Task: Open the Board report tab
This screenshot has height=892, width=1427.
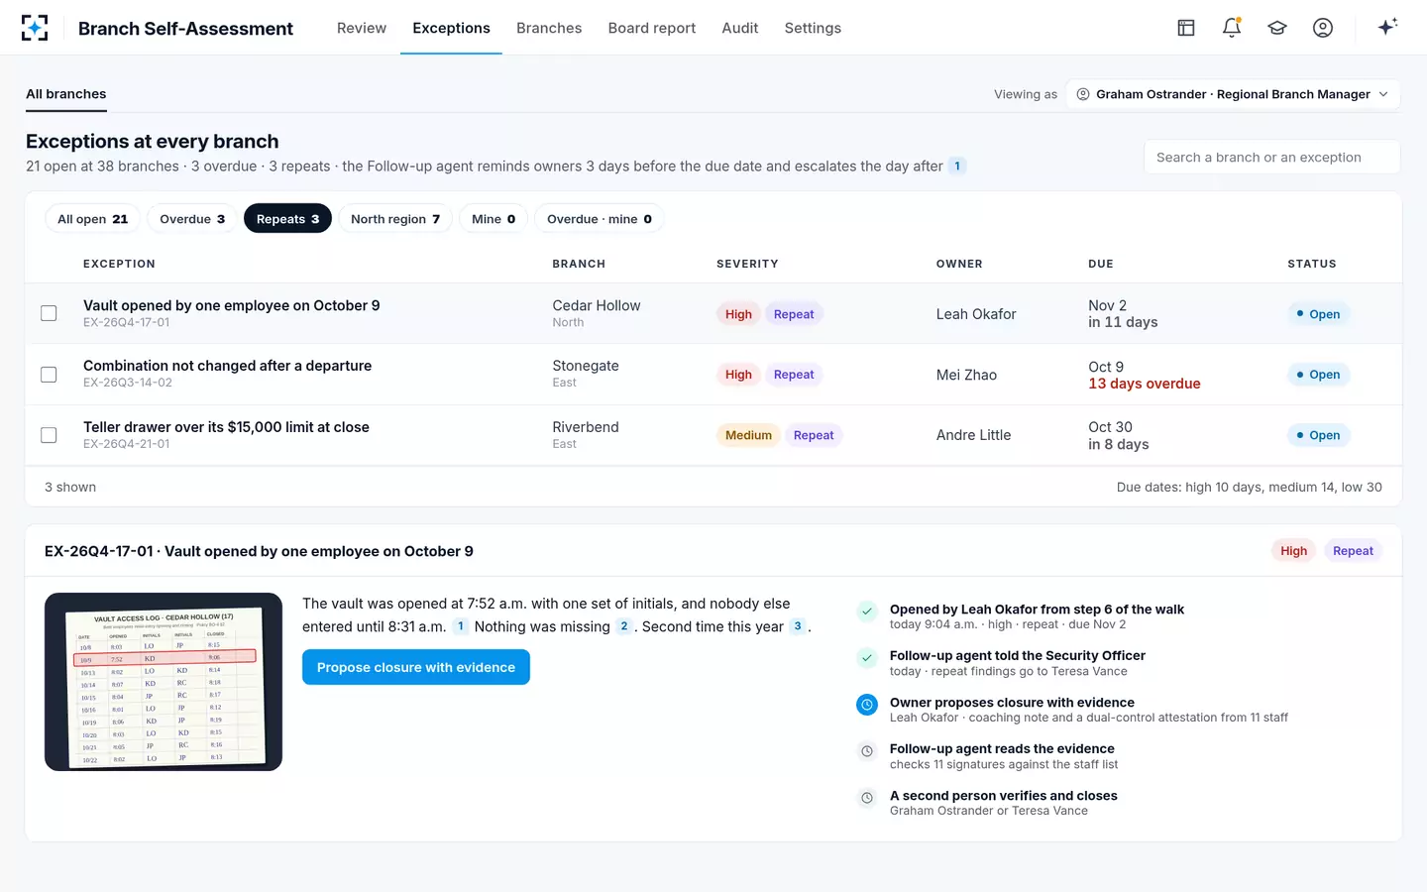Action: point(652,28)
